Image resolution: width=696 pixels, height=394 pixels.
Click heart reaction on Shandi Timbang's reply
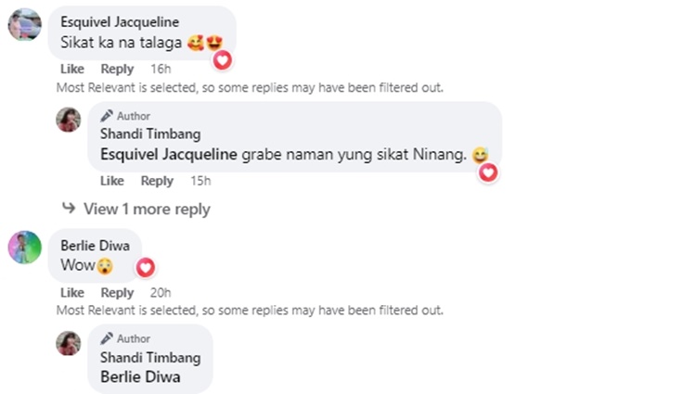(488, 172)
